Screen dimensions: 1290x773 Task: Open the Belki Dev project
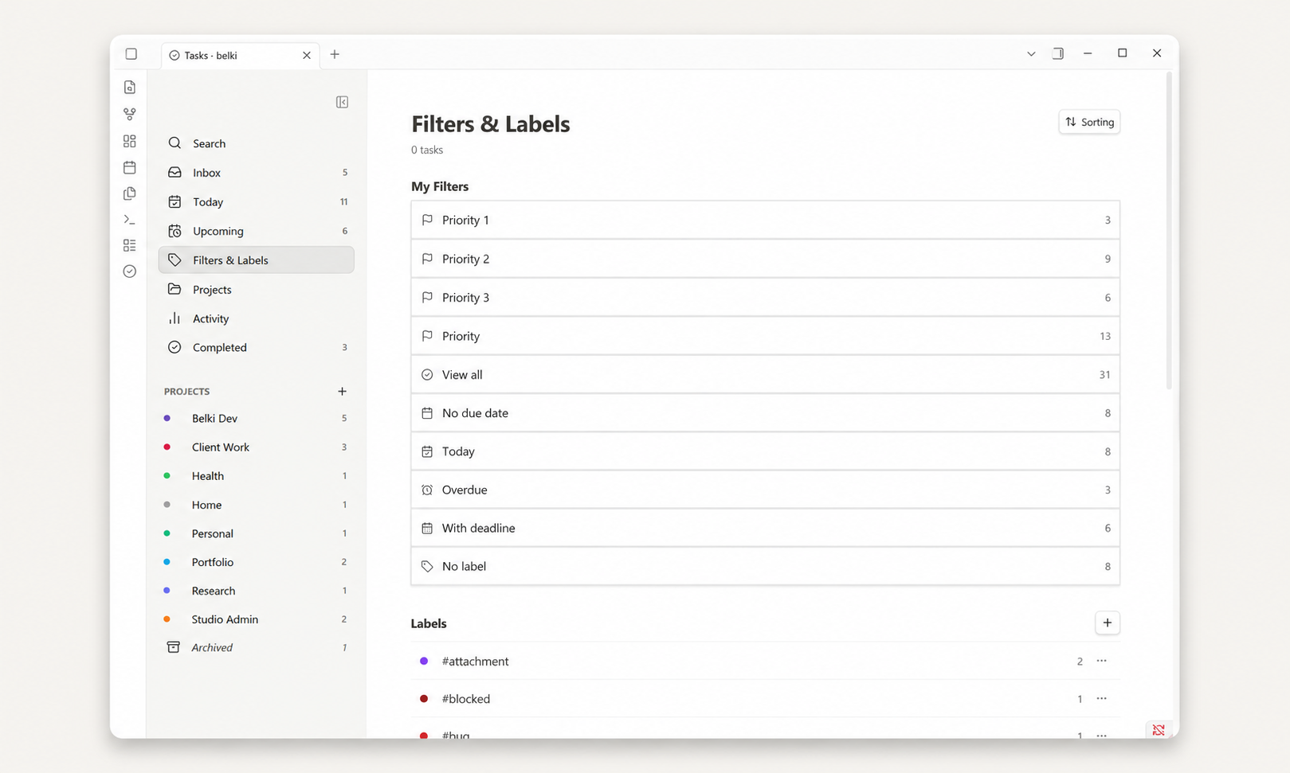(257, 418)
